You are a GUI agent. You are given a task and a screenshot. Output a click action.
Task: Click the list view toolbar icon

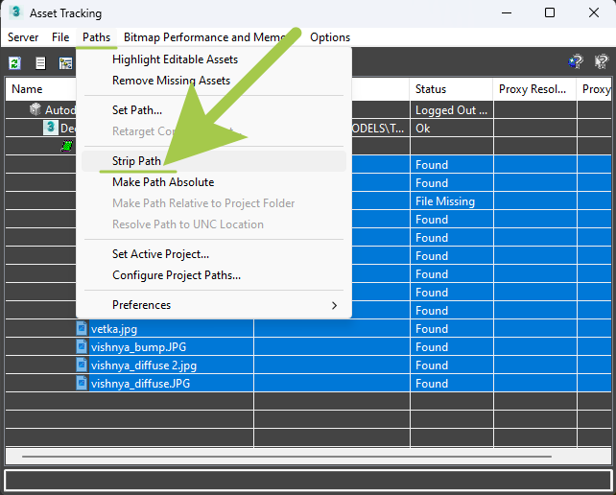(x=40, y=63)
